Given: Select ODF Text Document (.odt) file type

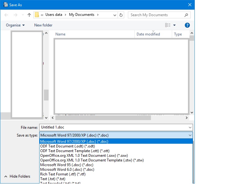Looking at the screenshot, I should click(x=68, y=146).
